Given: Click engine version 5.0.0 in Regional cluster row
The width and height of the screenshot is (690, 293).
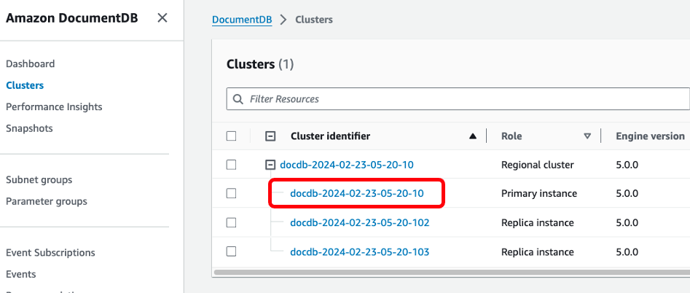Looking at the screenshot, I should 627,165.
